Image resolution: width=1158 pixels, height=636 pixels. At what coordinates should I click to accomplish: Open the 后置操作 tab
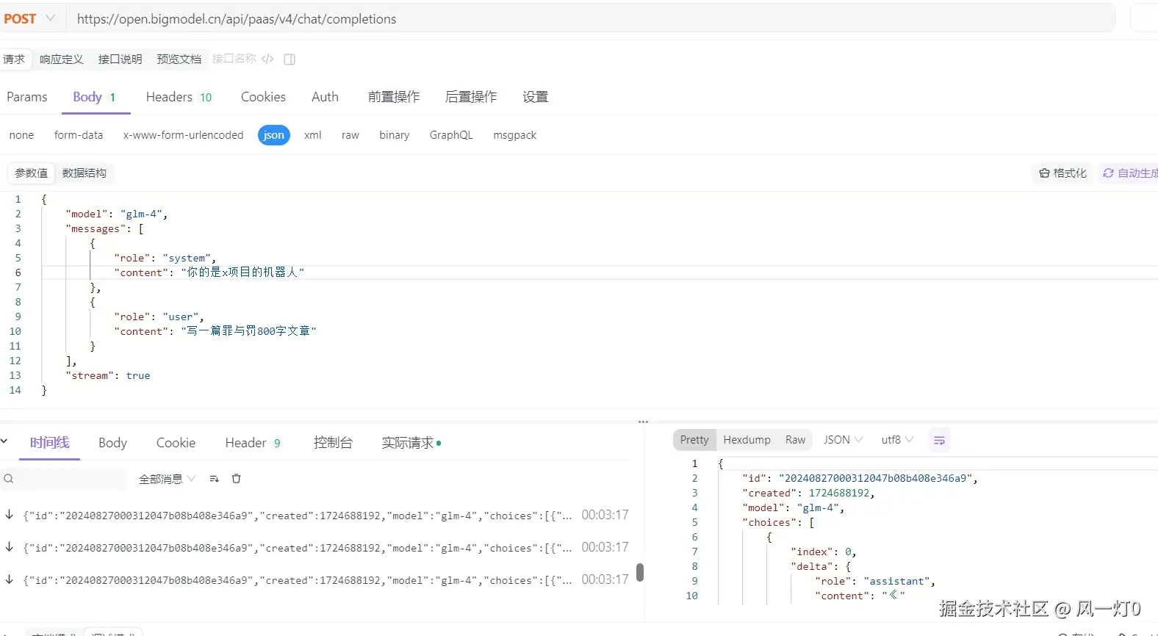click(x=471, y=97)
